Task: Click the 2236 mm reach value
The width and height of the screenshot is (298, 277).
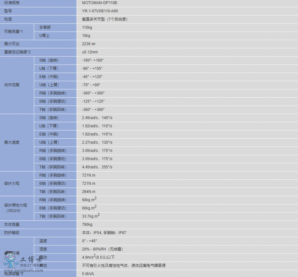Action: pyautogui.click(x=88, y=44)
